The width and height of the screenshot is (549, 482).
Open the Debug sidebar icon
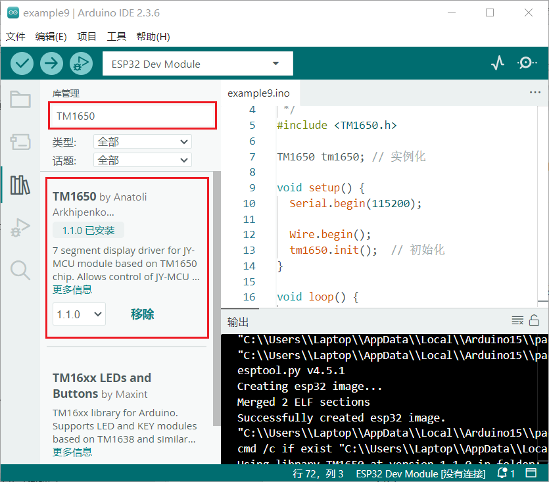point(20,228)
